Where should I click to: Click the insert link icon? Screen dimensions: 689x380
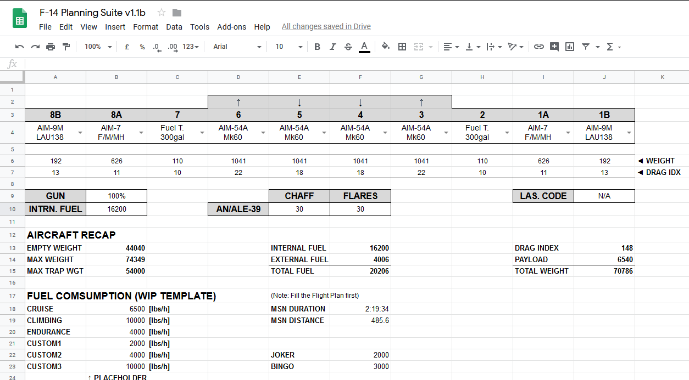[539, 47]
